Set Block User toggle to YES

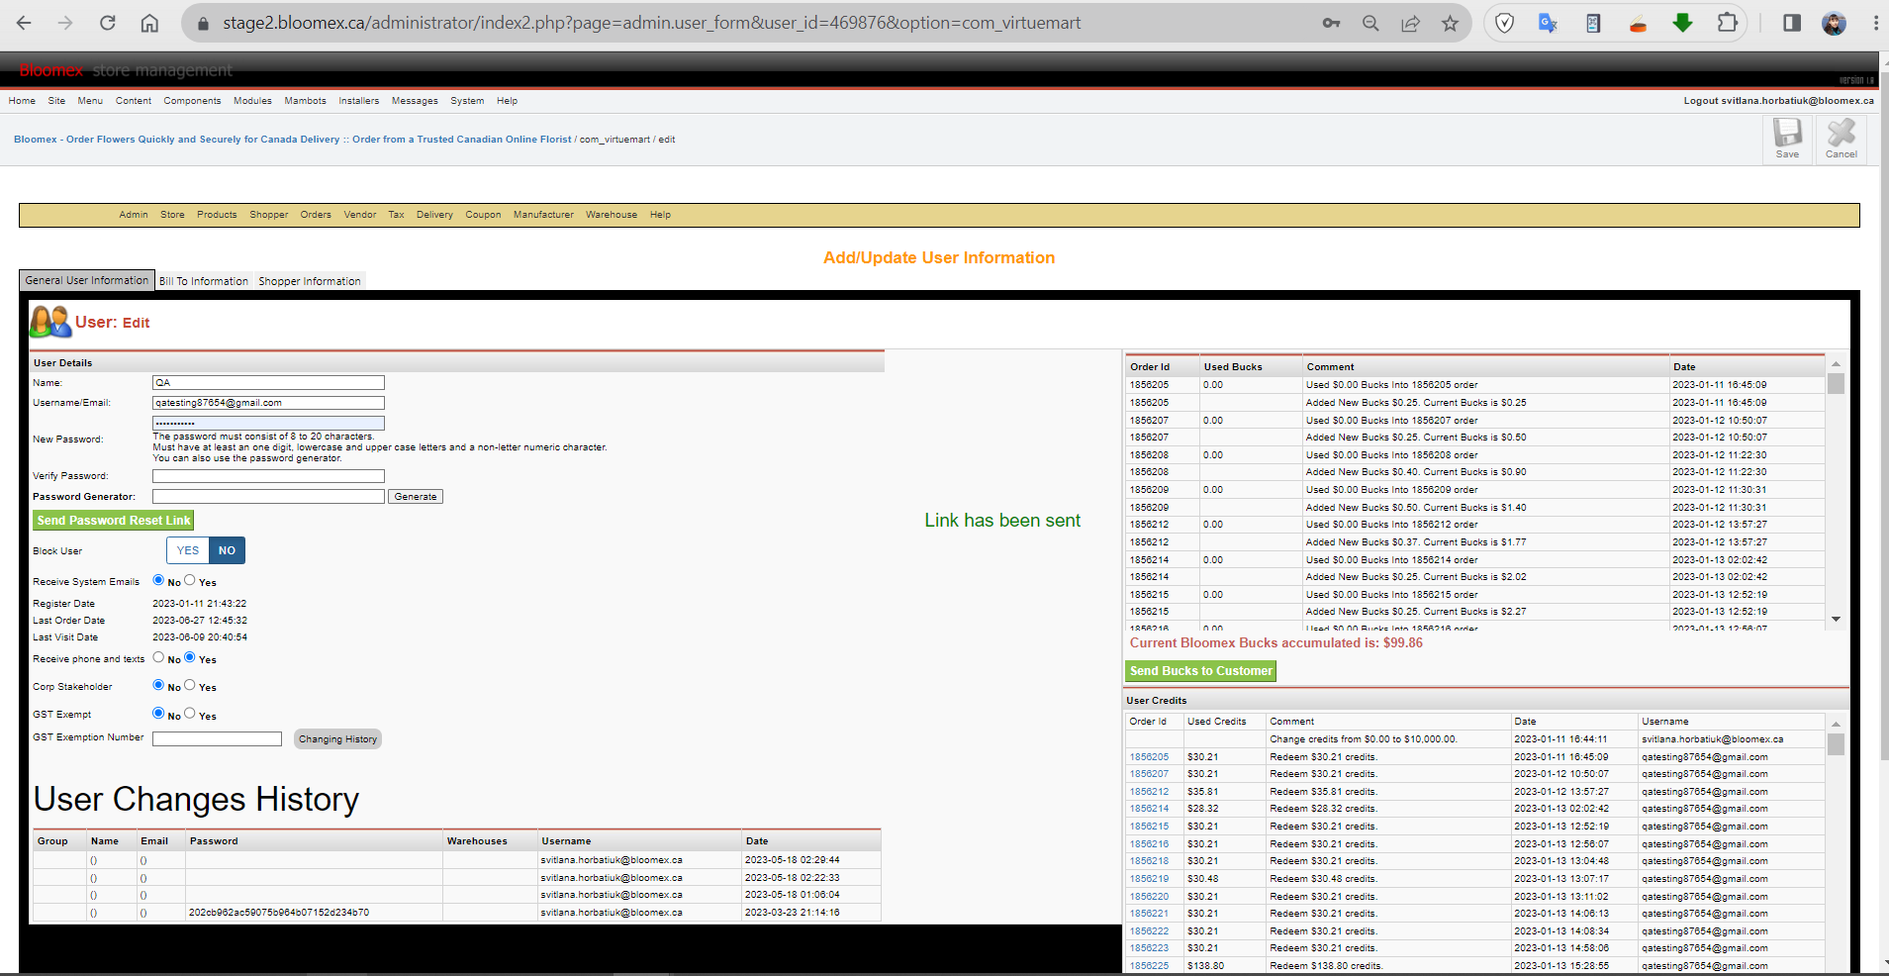[x=188, y=550]
